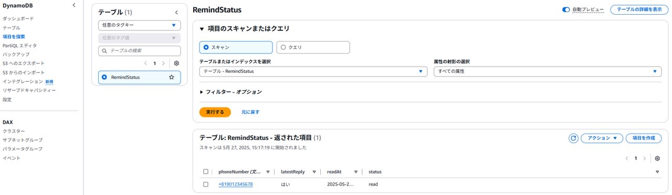Favorite the RemindStatus table star
This screenshot has height=195, width=672.
[172, 77]
